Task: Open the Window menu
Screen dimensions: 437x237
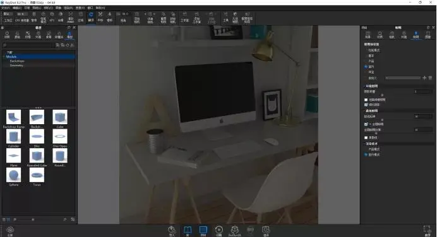Action: click(x=90, y=8)
